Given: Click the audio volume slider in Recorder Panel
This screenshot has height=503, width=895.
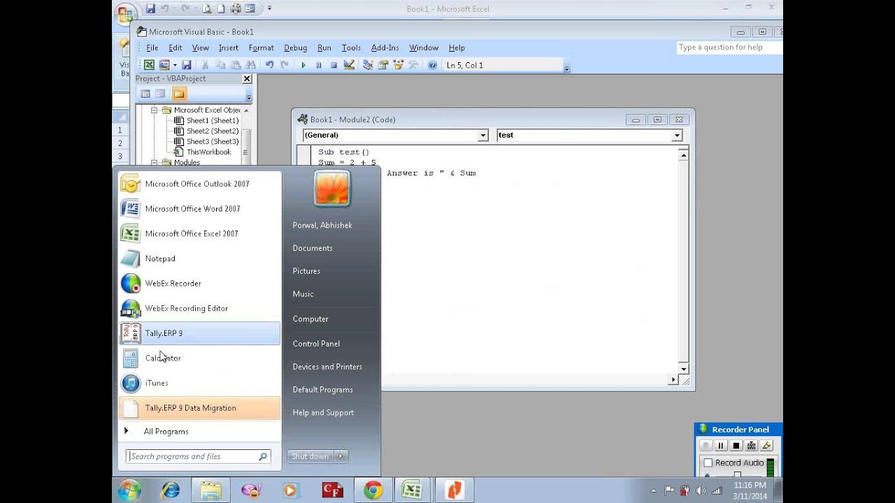Looking at the screenshot, I should (x=737, y=475).
